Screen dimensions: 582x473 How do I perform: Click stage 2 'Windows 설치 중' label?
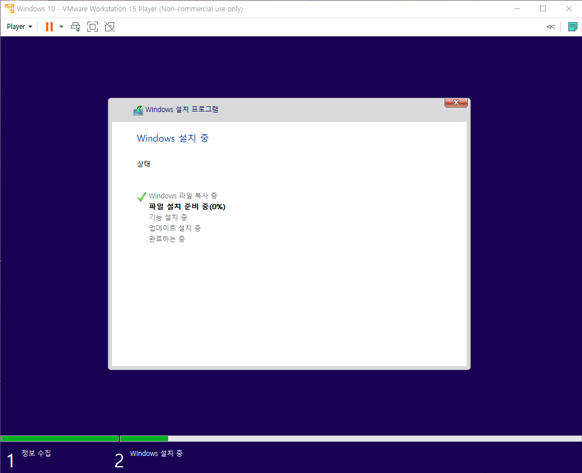click(156, 453)
